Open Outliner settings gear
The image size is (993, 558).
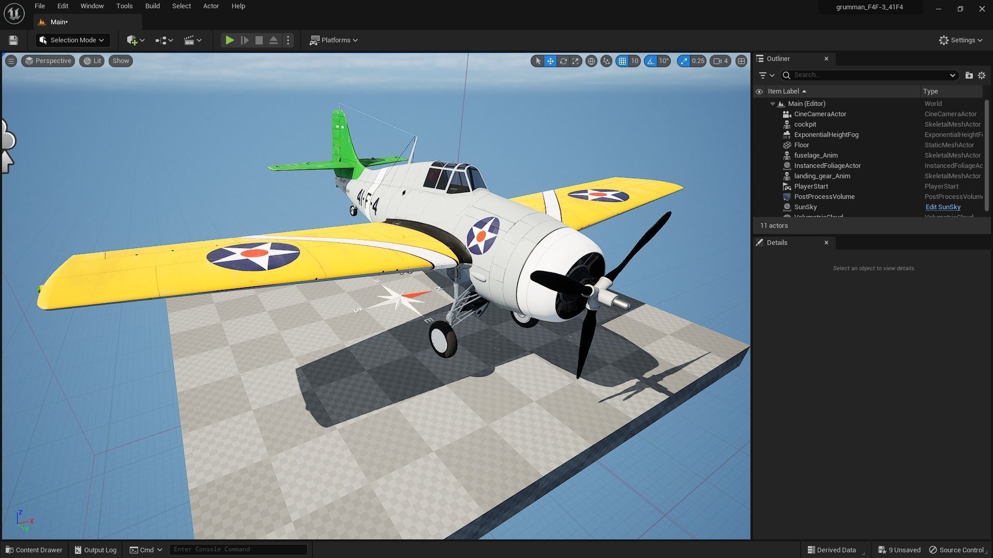982,75
